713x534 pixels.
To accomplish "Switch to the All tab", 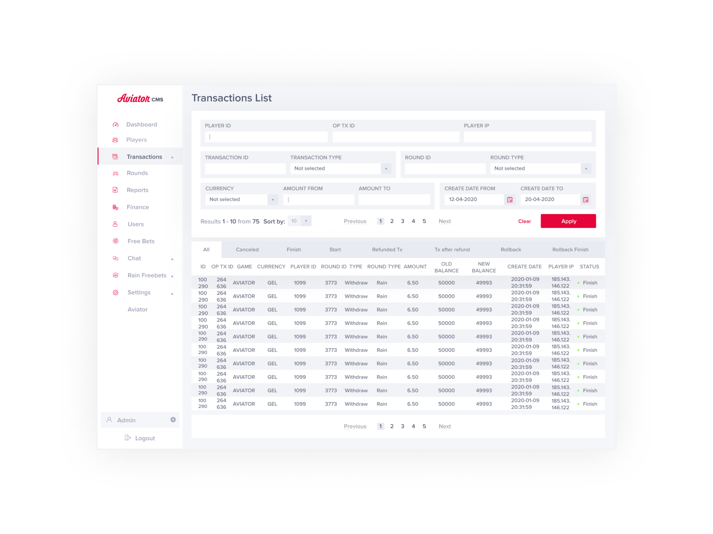I will click(206, 250).
